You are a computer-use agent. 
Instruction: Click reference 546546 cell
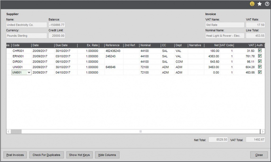click(x=114, y=67)
